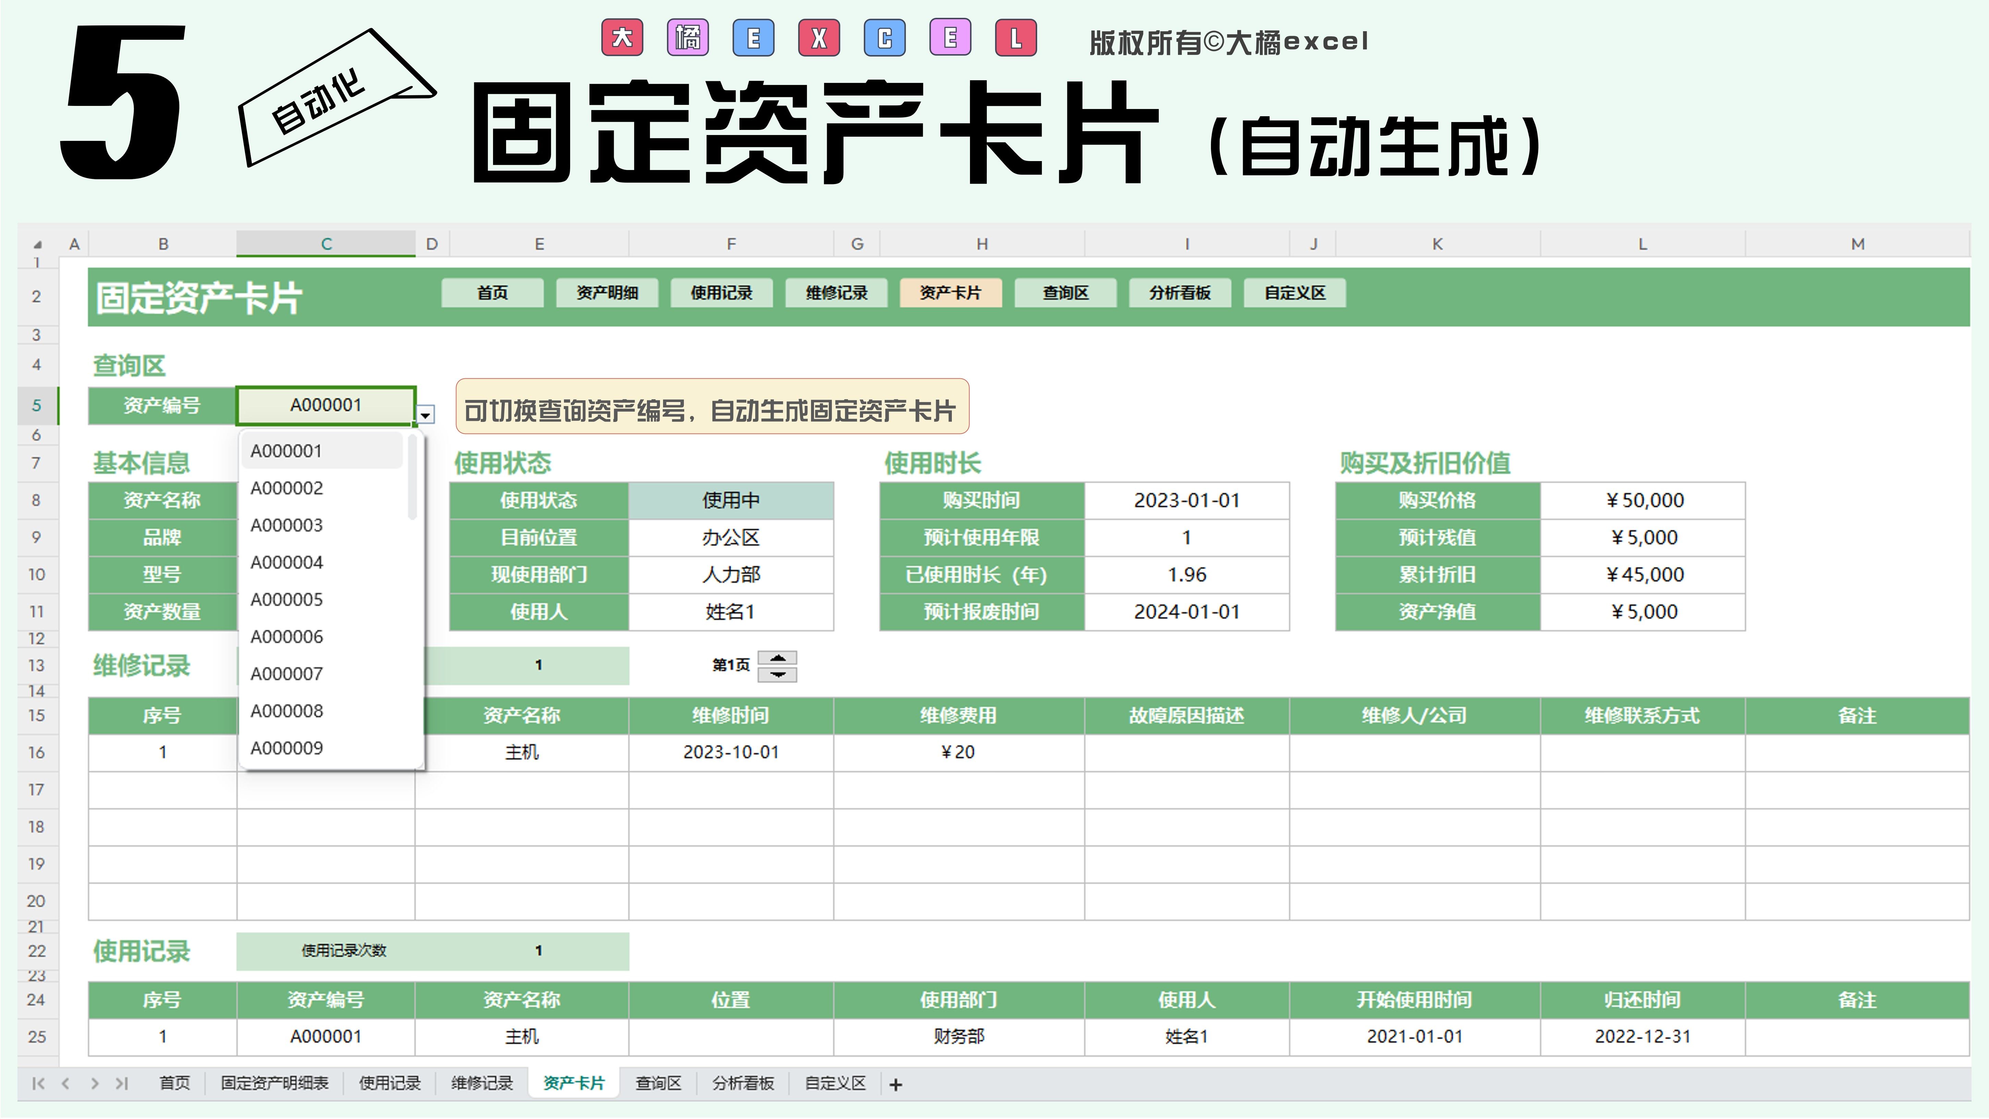Select column H header
Screen dimensions: 1989x1119
point(981,244)
